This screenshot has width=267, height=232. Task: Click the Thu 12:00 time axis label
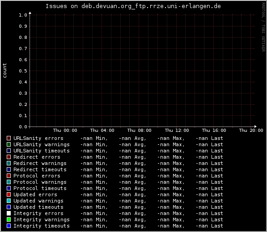coord(177,131)
